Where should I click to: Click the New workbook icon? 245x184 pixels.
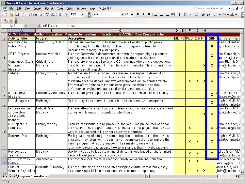(6, 15)
